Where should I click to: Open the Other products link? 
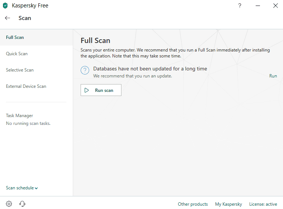click(193, 204)
